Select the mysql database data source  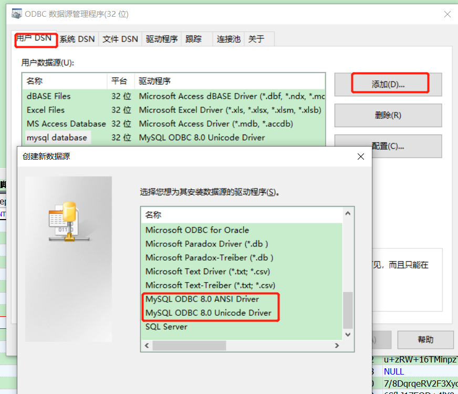pos(57,137)
